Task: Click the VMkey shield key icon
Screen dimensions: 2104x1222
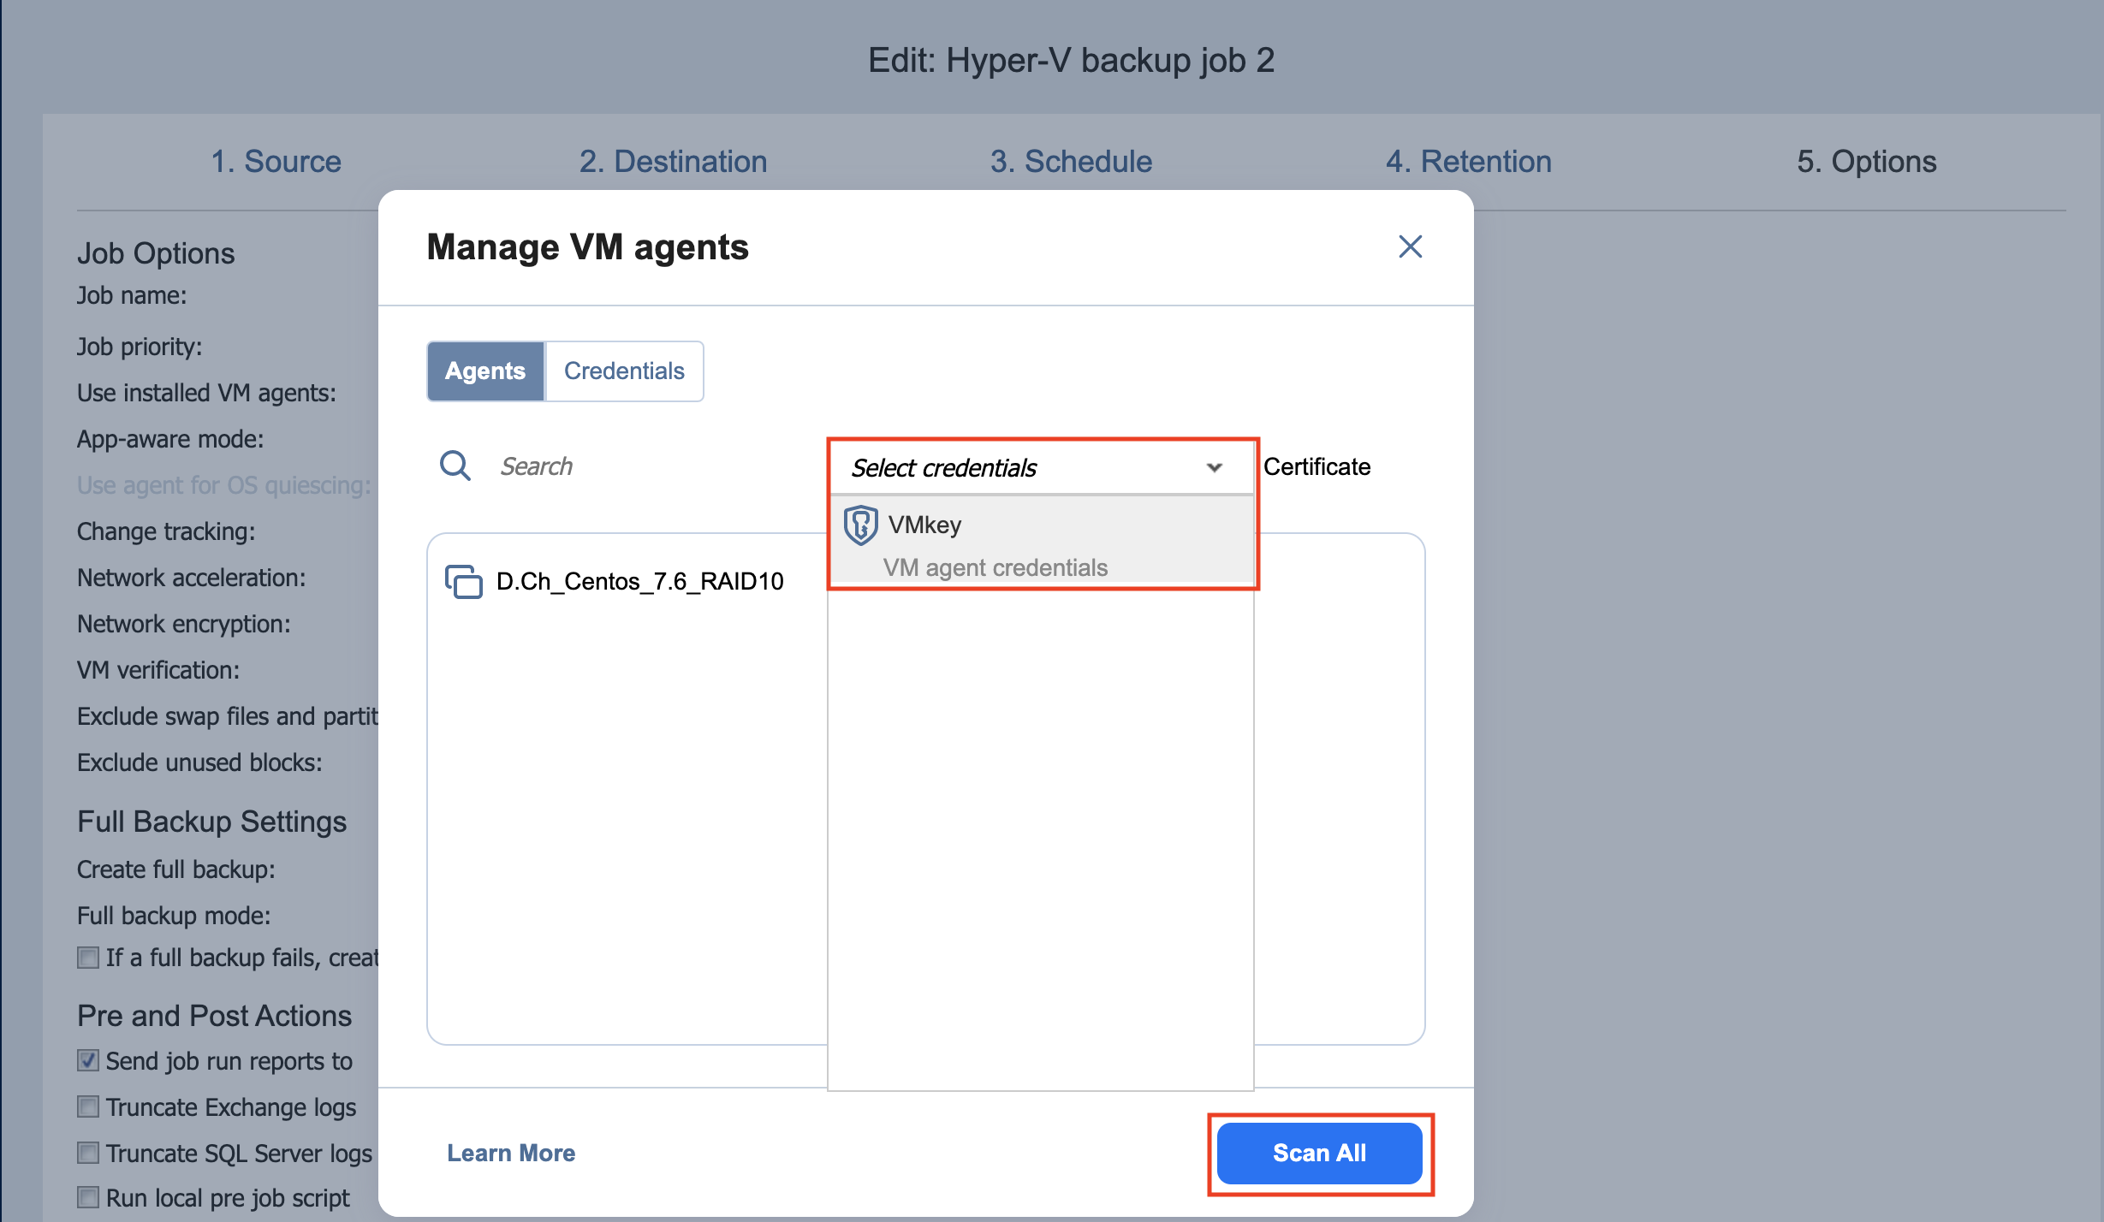Action: (860, 525)
